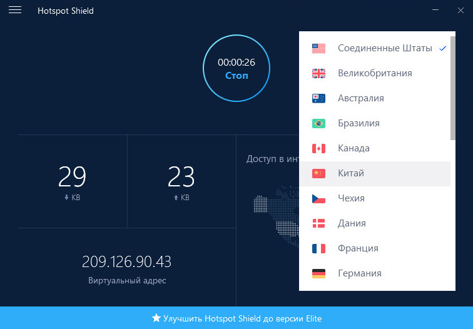Click the United Kingdom flag icon
Viewport: 473px width, 329px height.
(318, 73)
